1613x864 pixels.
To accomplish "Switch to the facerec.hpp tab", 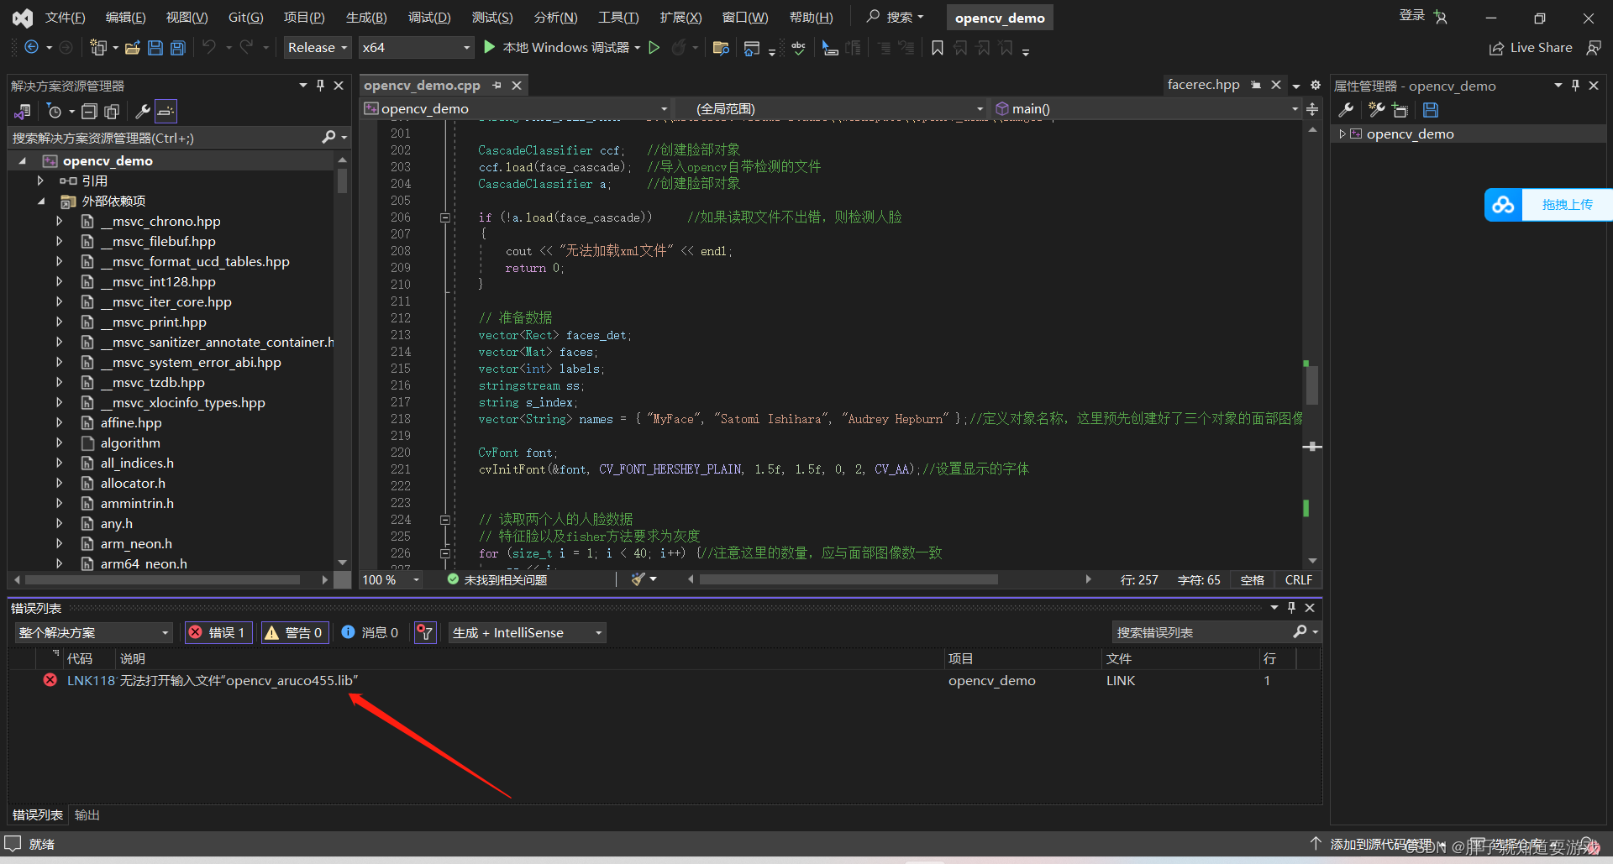I will pos(1203,85).
